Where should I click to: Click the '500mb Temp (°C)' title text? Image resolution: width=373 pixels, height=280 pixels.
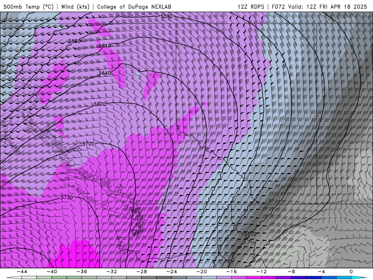28,7
